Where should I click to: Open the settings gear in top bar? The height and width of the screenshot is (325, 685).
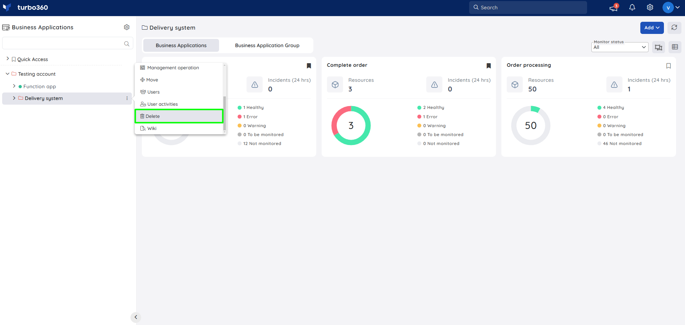650,7
